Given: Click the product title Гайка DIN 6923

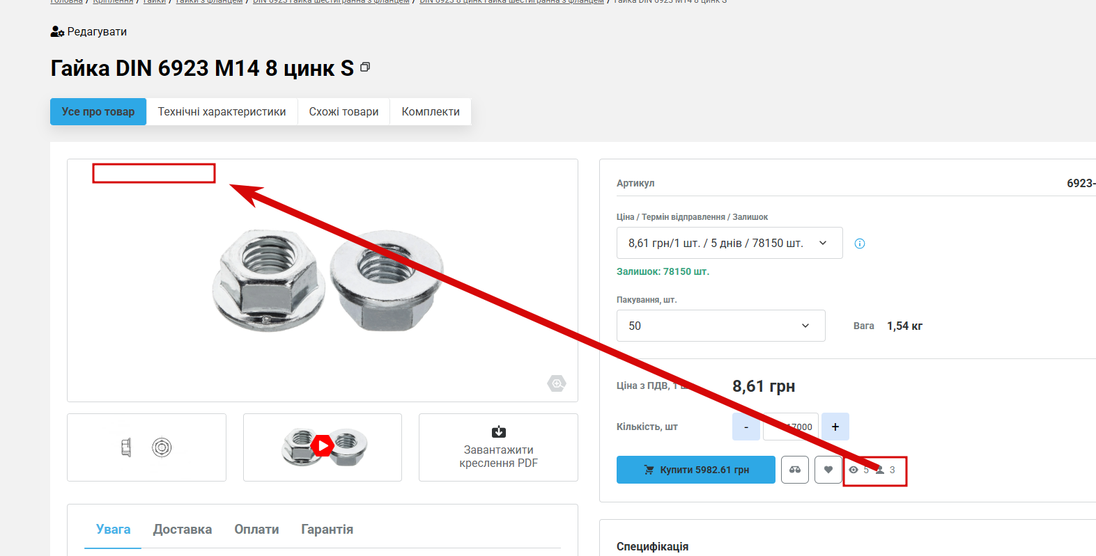Looking at the screenshot, I should click(x=202, y=68).
